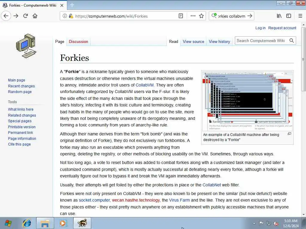Follow the red wecan.hasthe.technology link

pos(136,200)
